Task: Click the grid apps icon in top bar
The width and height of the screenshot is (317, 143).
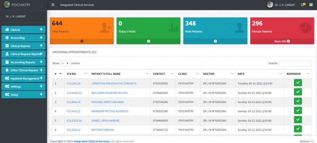Action: click(311, 5)
